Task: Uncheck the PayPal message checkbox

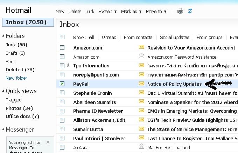Action: (x=62, y=84)
